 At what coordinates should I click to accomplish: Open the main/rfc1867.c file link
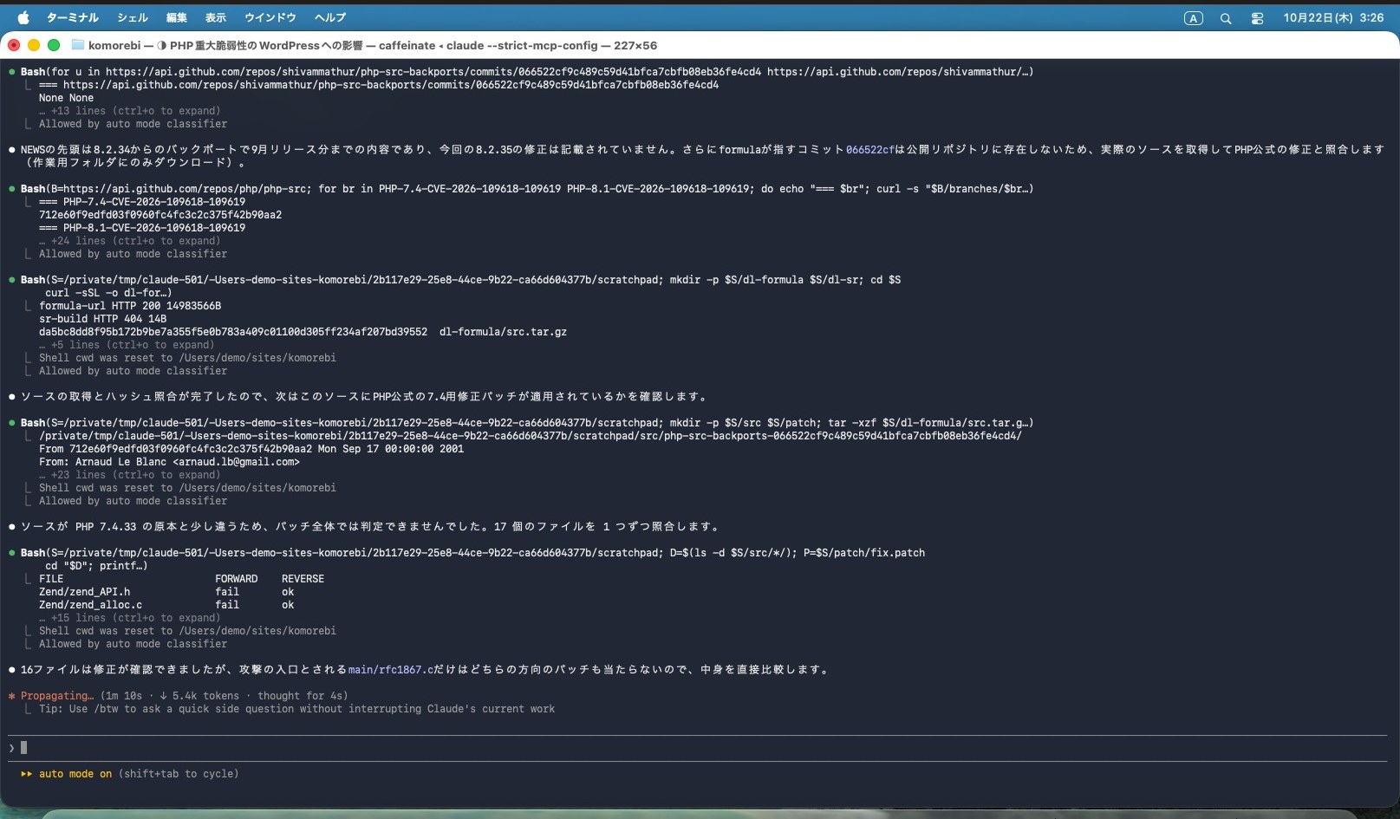point(391,670)
